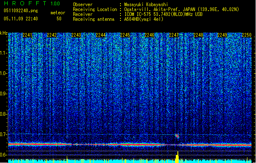
Task: Click time marker 2242
Action: pyautogui.click(x=52, y=35)
